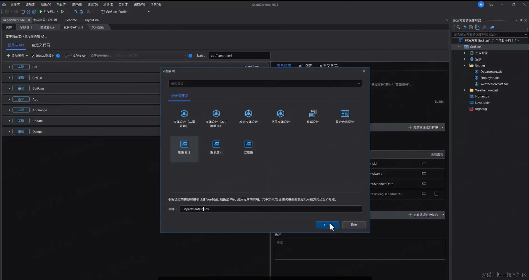Screen dimensions: 529x280
Task: Expand the Get service row
Action: [9, 67]
